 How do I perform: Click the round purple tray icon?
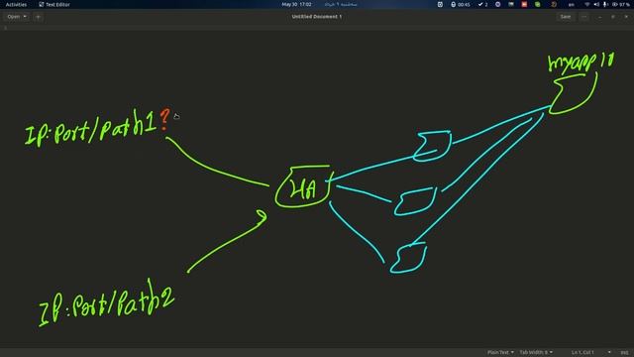click(497, 4)
